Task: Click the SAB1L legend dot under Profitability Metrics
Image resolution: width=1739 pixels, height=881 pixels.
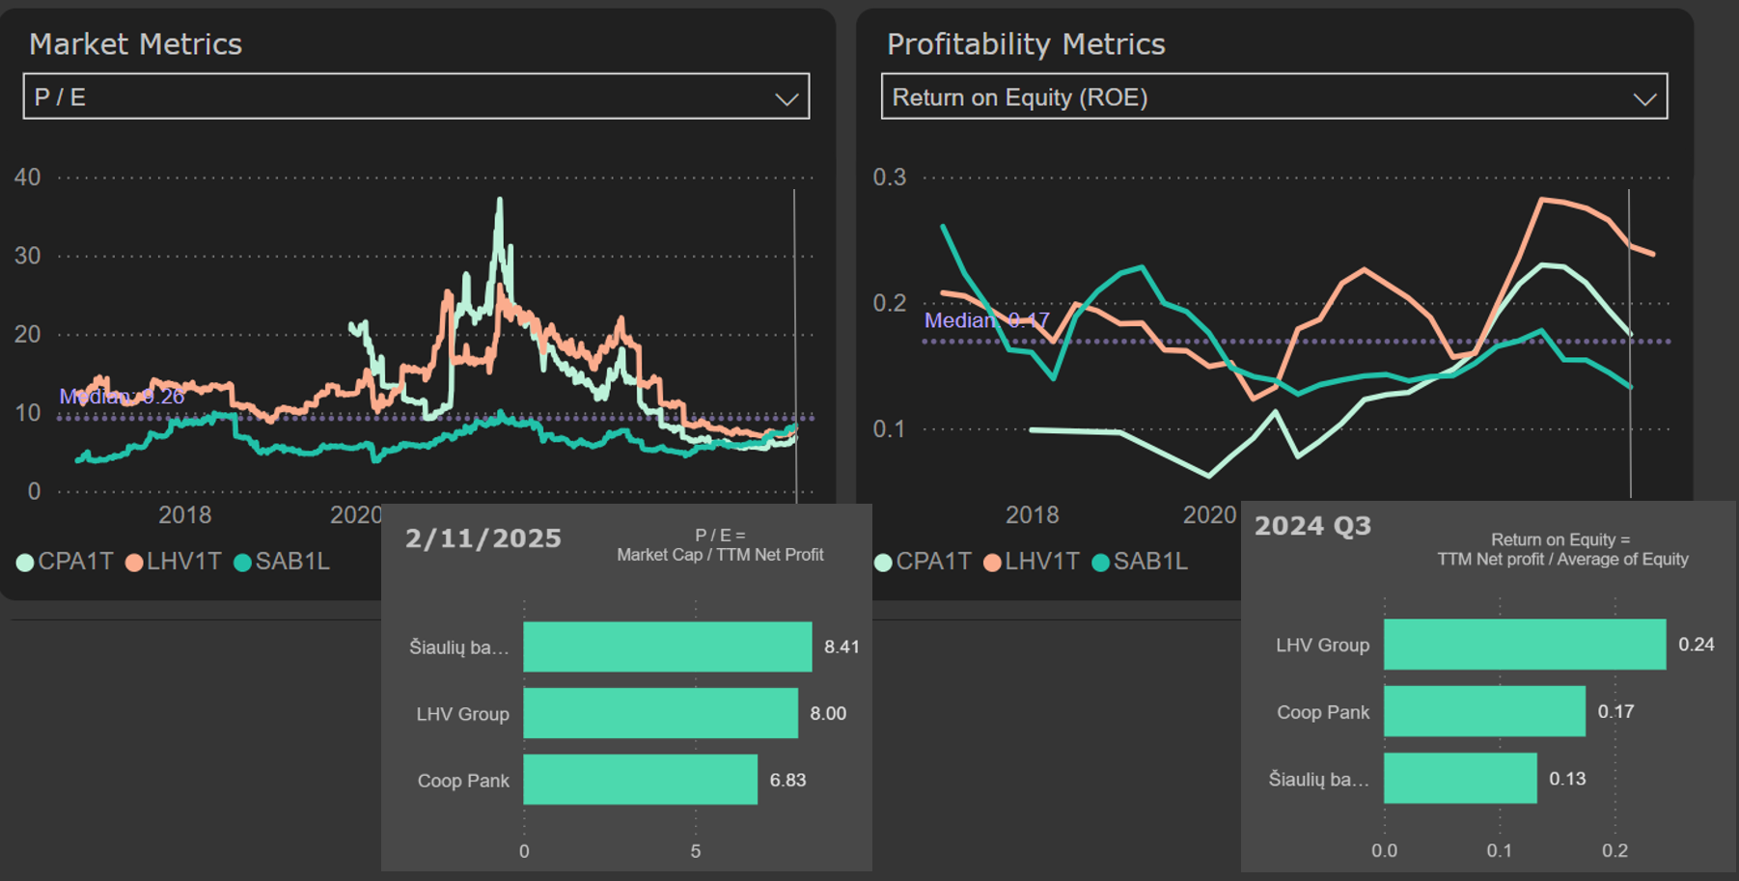Action: 1100,563
